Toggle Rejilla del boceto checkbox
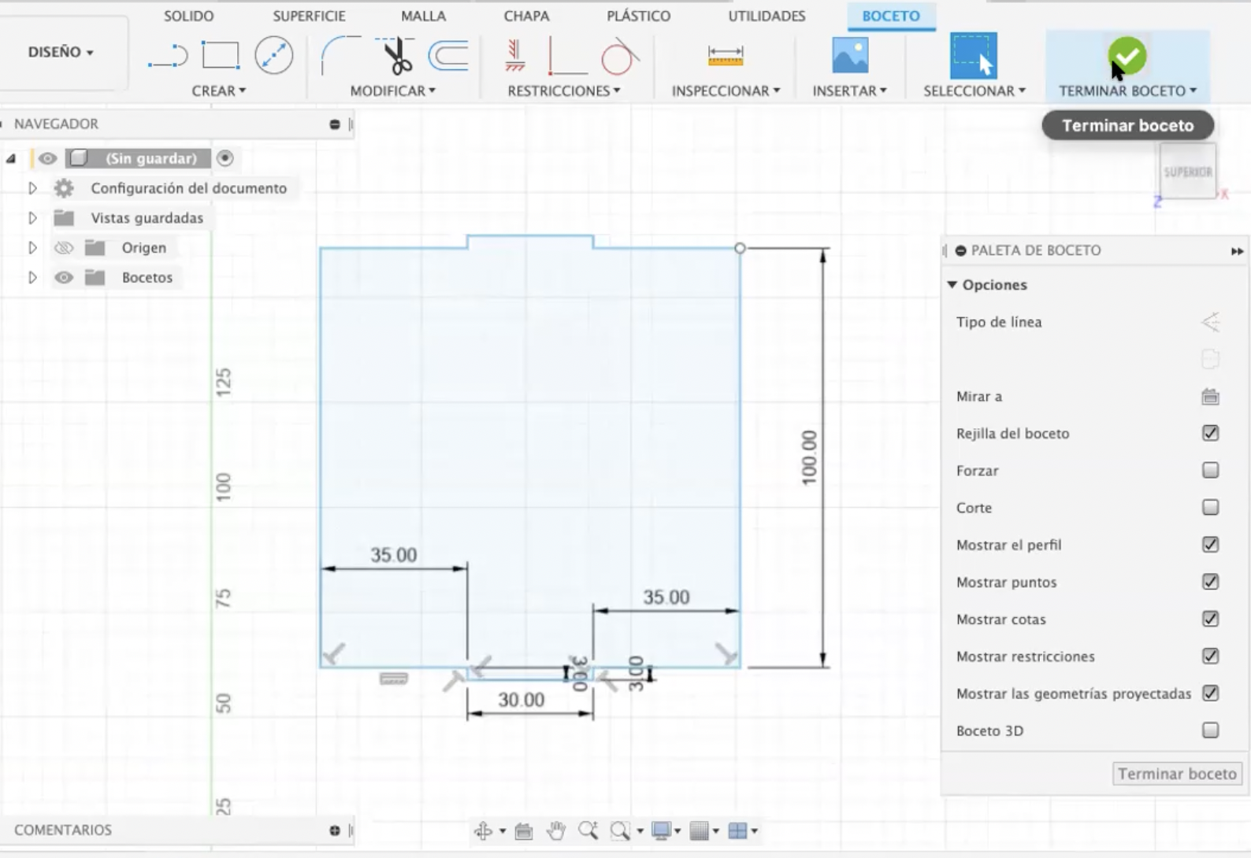Viewport: 1251px width, 858px height. [x=1211, y=433]
